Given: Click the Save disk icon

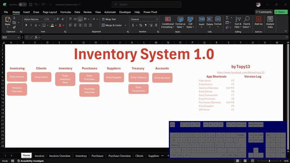Looking at the screenshot, I should pos(31,4).
